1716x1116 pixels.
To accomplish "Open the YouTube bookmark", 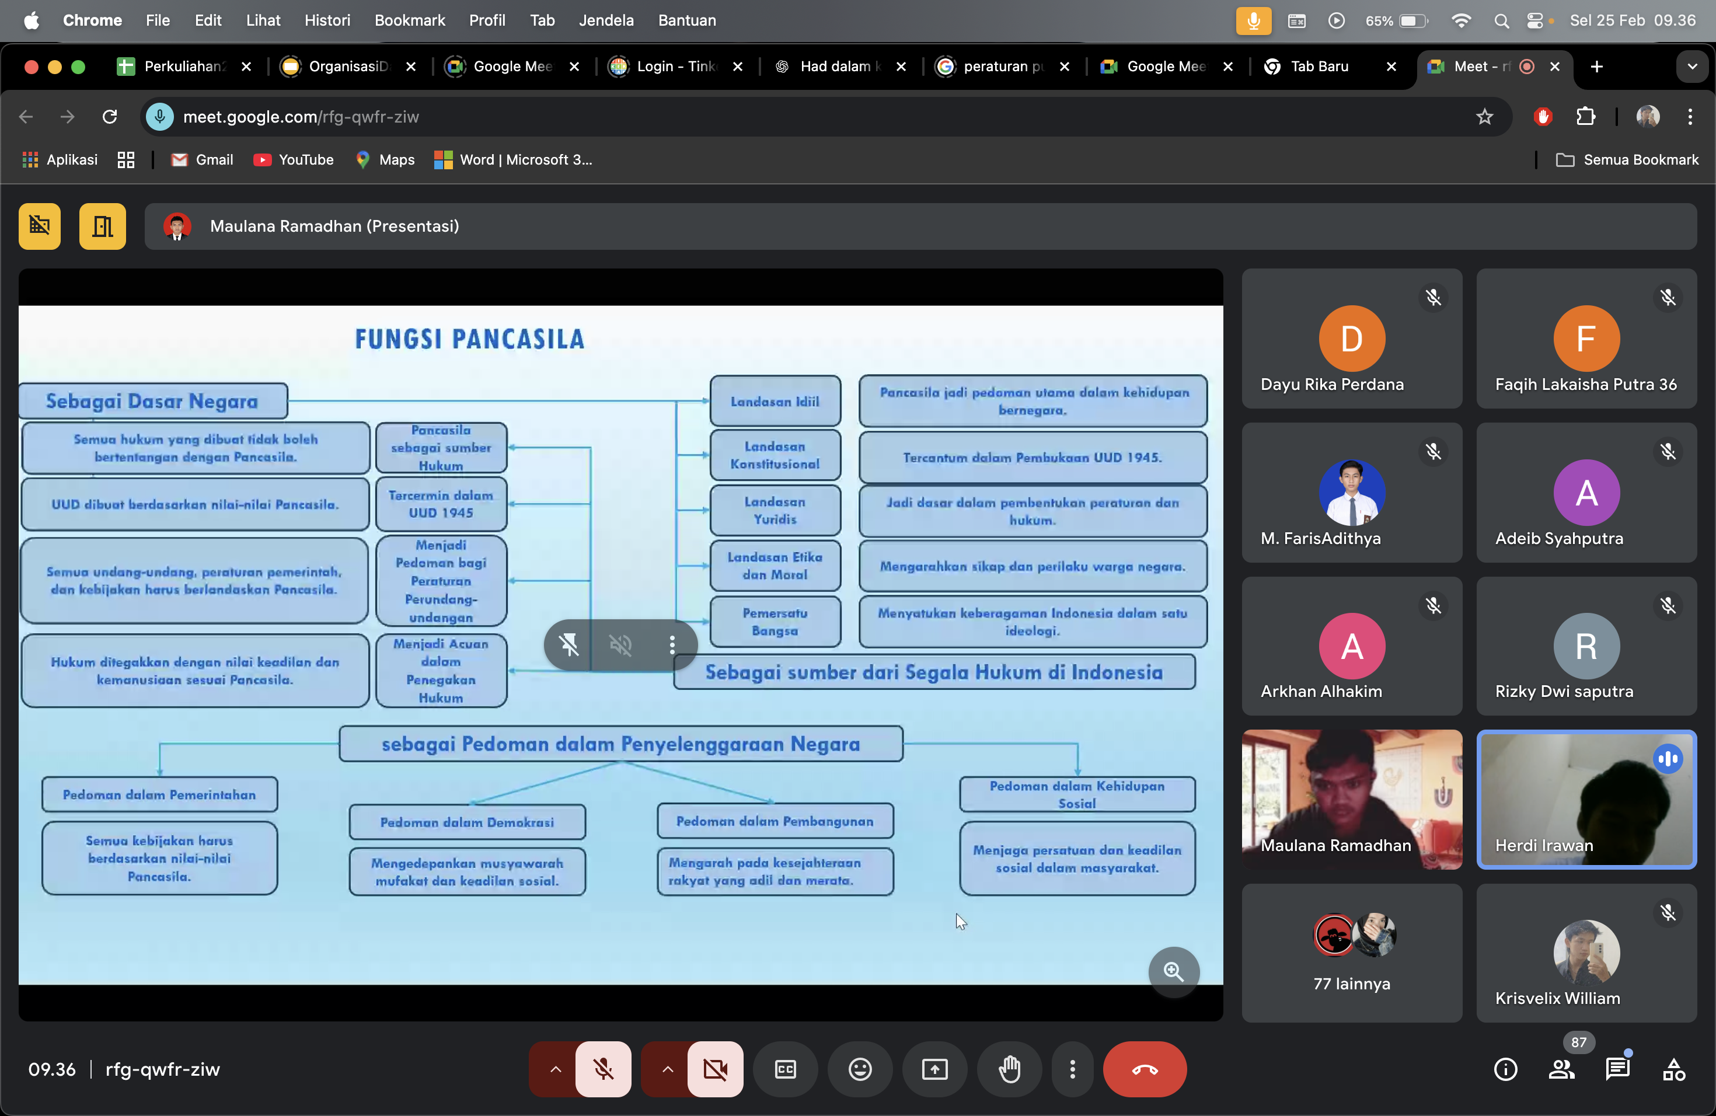I will [294, 159].
